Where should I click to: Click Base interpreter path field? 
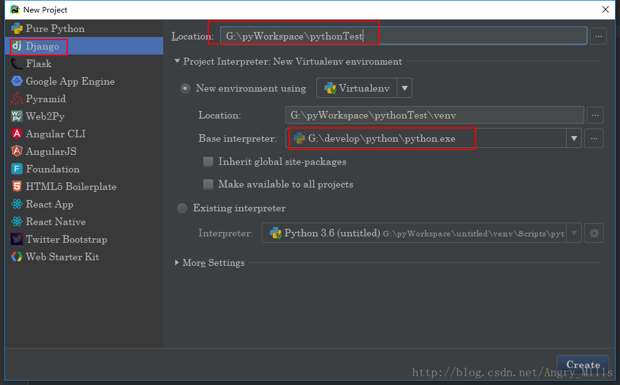426,139
